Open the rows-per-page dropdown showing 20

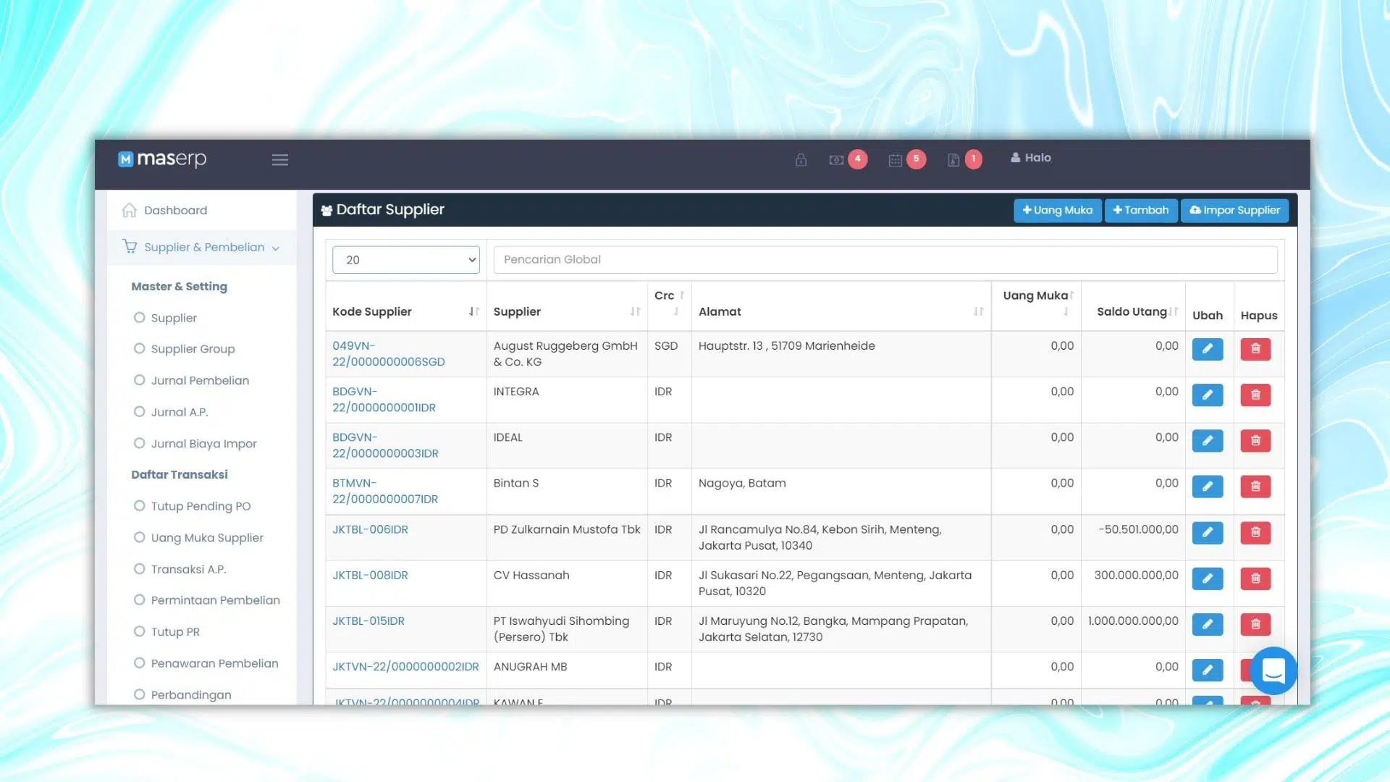405,259
